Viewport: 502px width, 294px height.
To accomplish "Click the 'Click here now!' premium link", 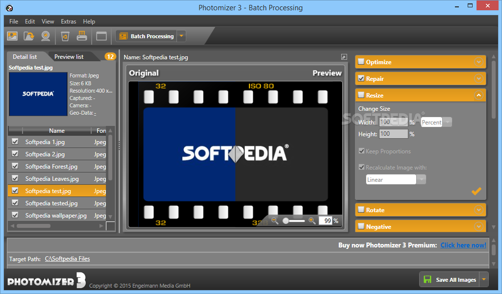I will coord(463,245).
